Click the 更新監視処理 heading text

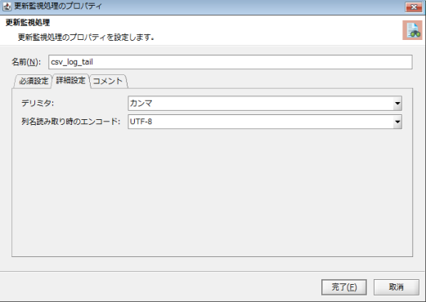tap(28, 23)
